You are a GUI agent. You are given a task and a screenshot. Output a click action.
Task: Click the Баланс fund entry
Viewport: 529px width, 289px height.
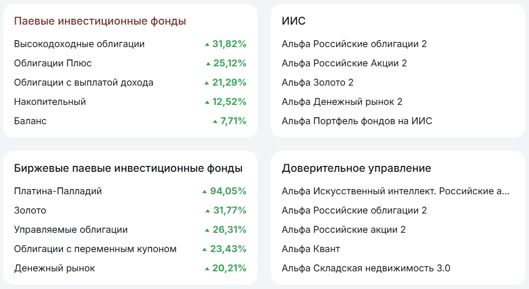pyautogui.click(x=31, y=121)
